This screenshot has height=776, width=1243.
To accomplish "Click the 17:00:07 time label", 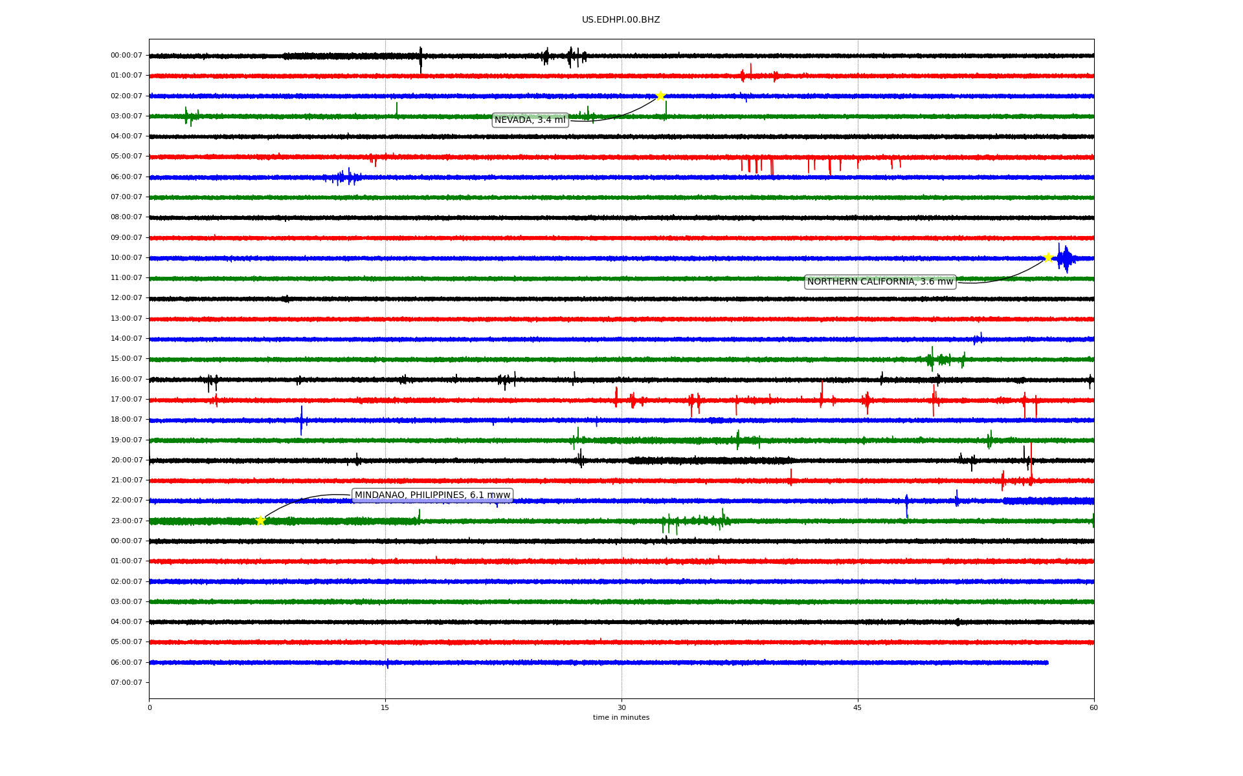I will tap(126, 400).
